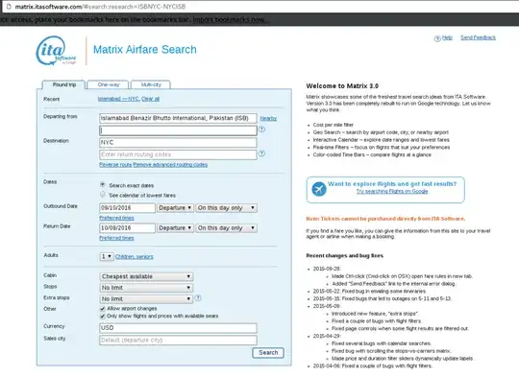This screenshot has height=377, width=519.
Task: Switch to the One-way tab
Action: pos(109,84)
